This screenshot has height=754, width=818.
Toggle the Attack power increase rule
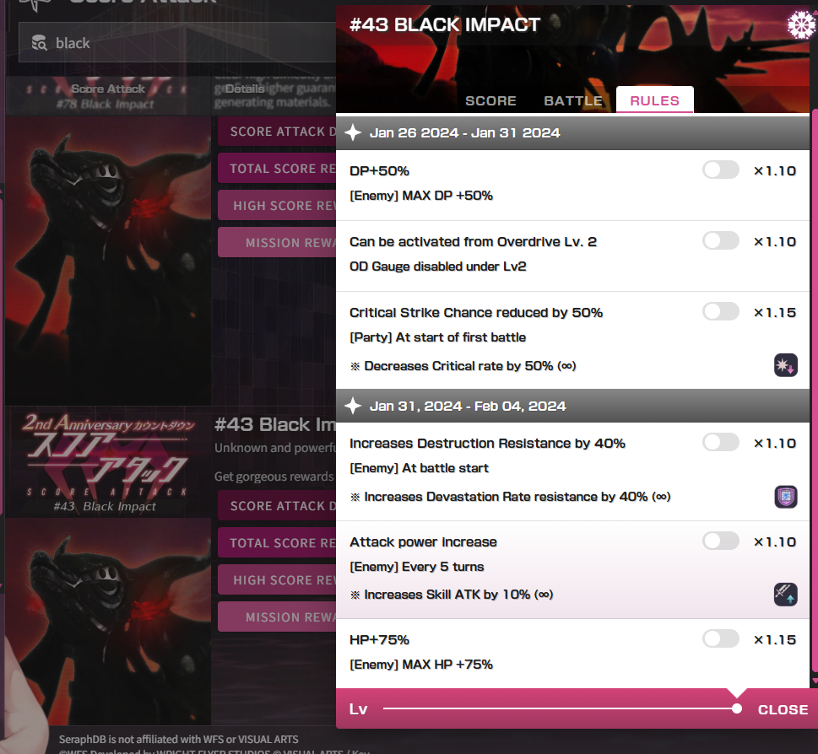[x=720, y=541]
